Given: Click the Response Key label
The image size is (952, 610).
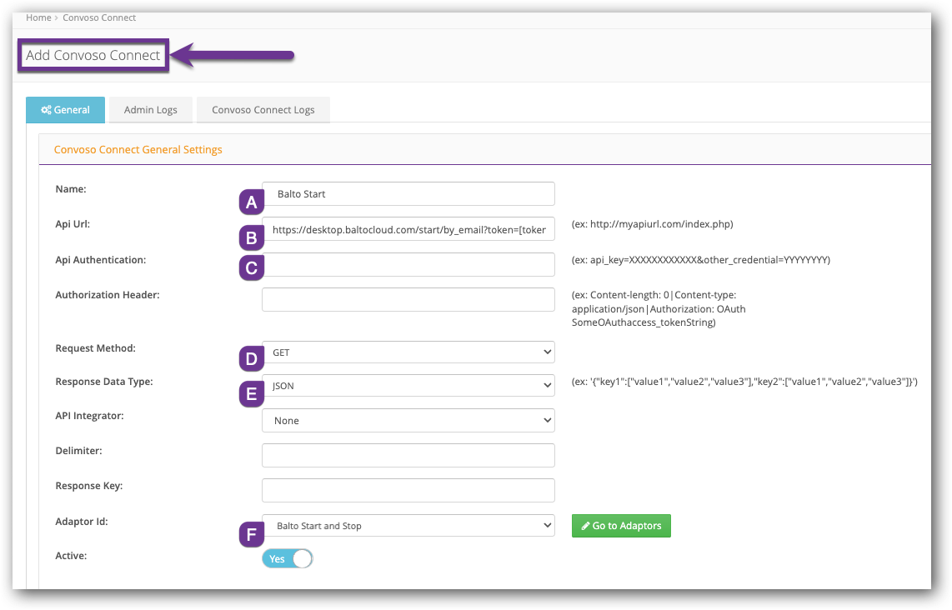Looking at the screenshot, I should click(x=88, y=486).
